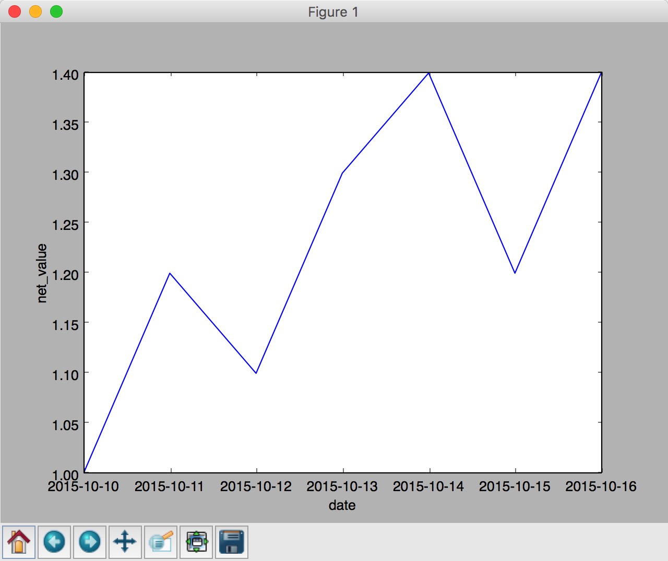Reset the plot to its original view with the Home icon
Screen dimensions: 668x561
pyautogui.click(x=19, y=542)
